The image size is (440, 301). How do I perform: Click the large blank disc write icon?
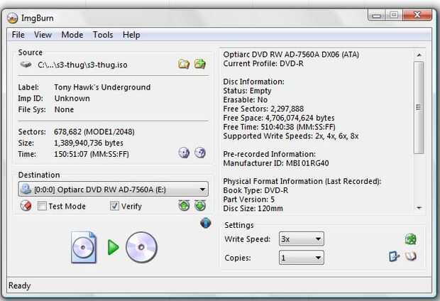(x=141, y=247)
